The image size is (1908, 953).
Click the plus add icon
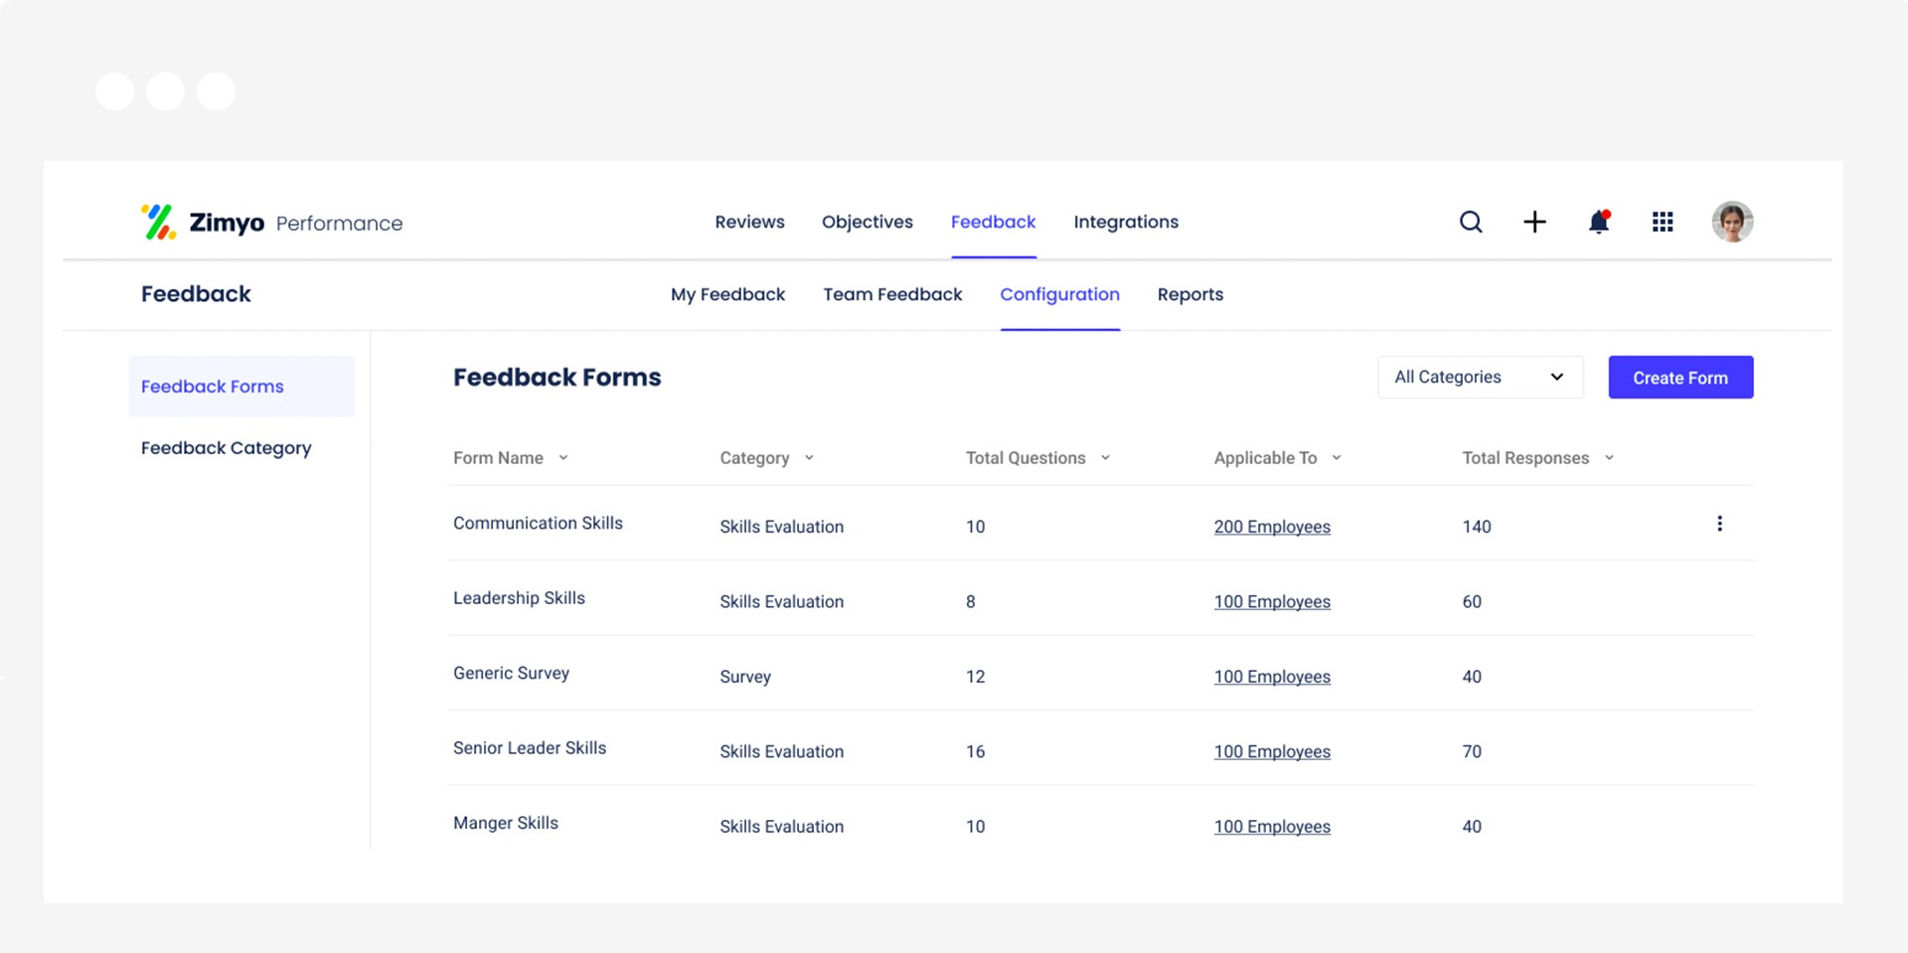[1534, 222]
